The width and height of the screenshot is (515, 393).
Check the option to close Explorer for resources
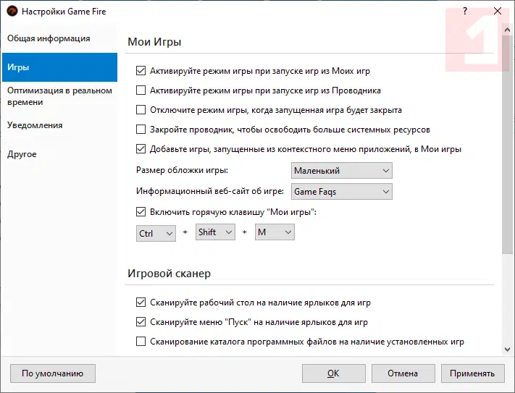[x=141, y=130]
